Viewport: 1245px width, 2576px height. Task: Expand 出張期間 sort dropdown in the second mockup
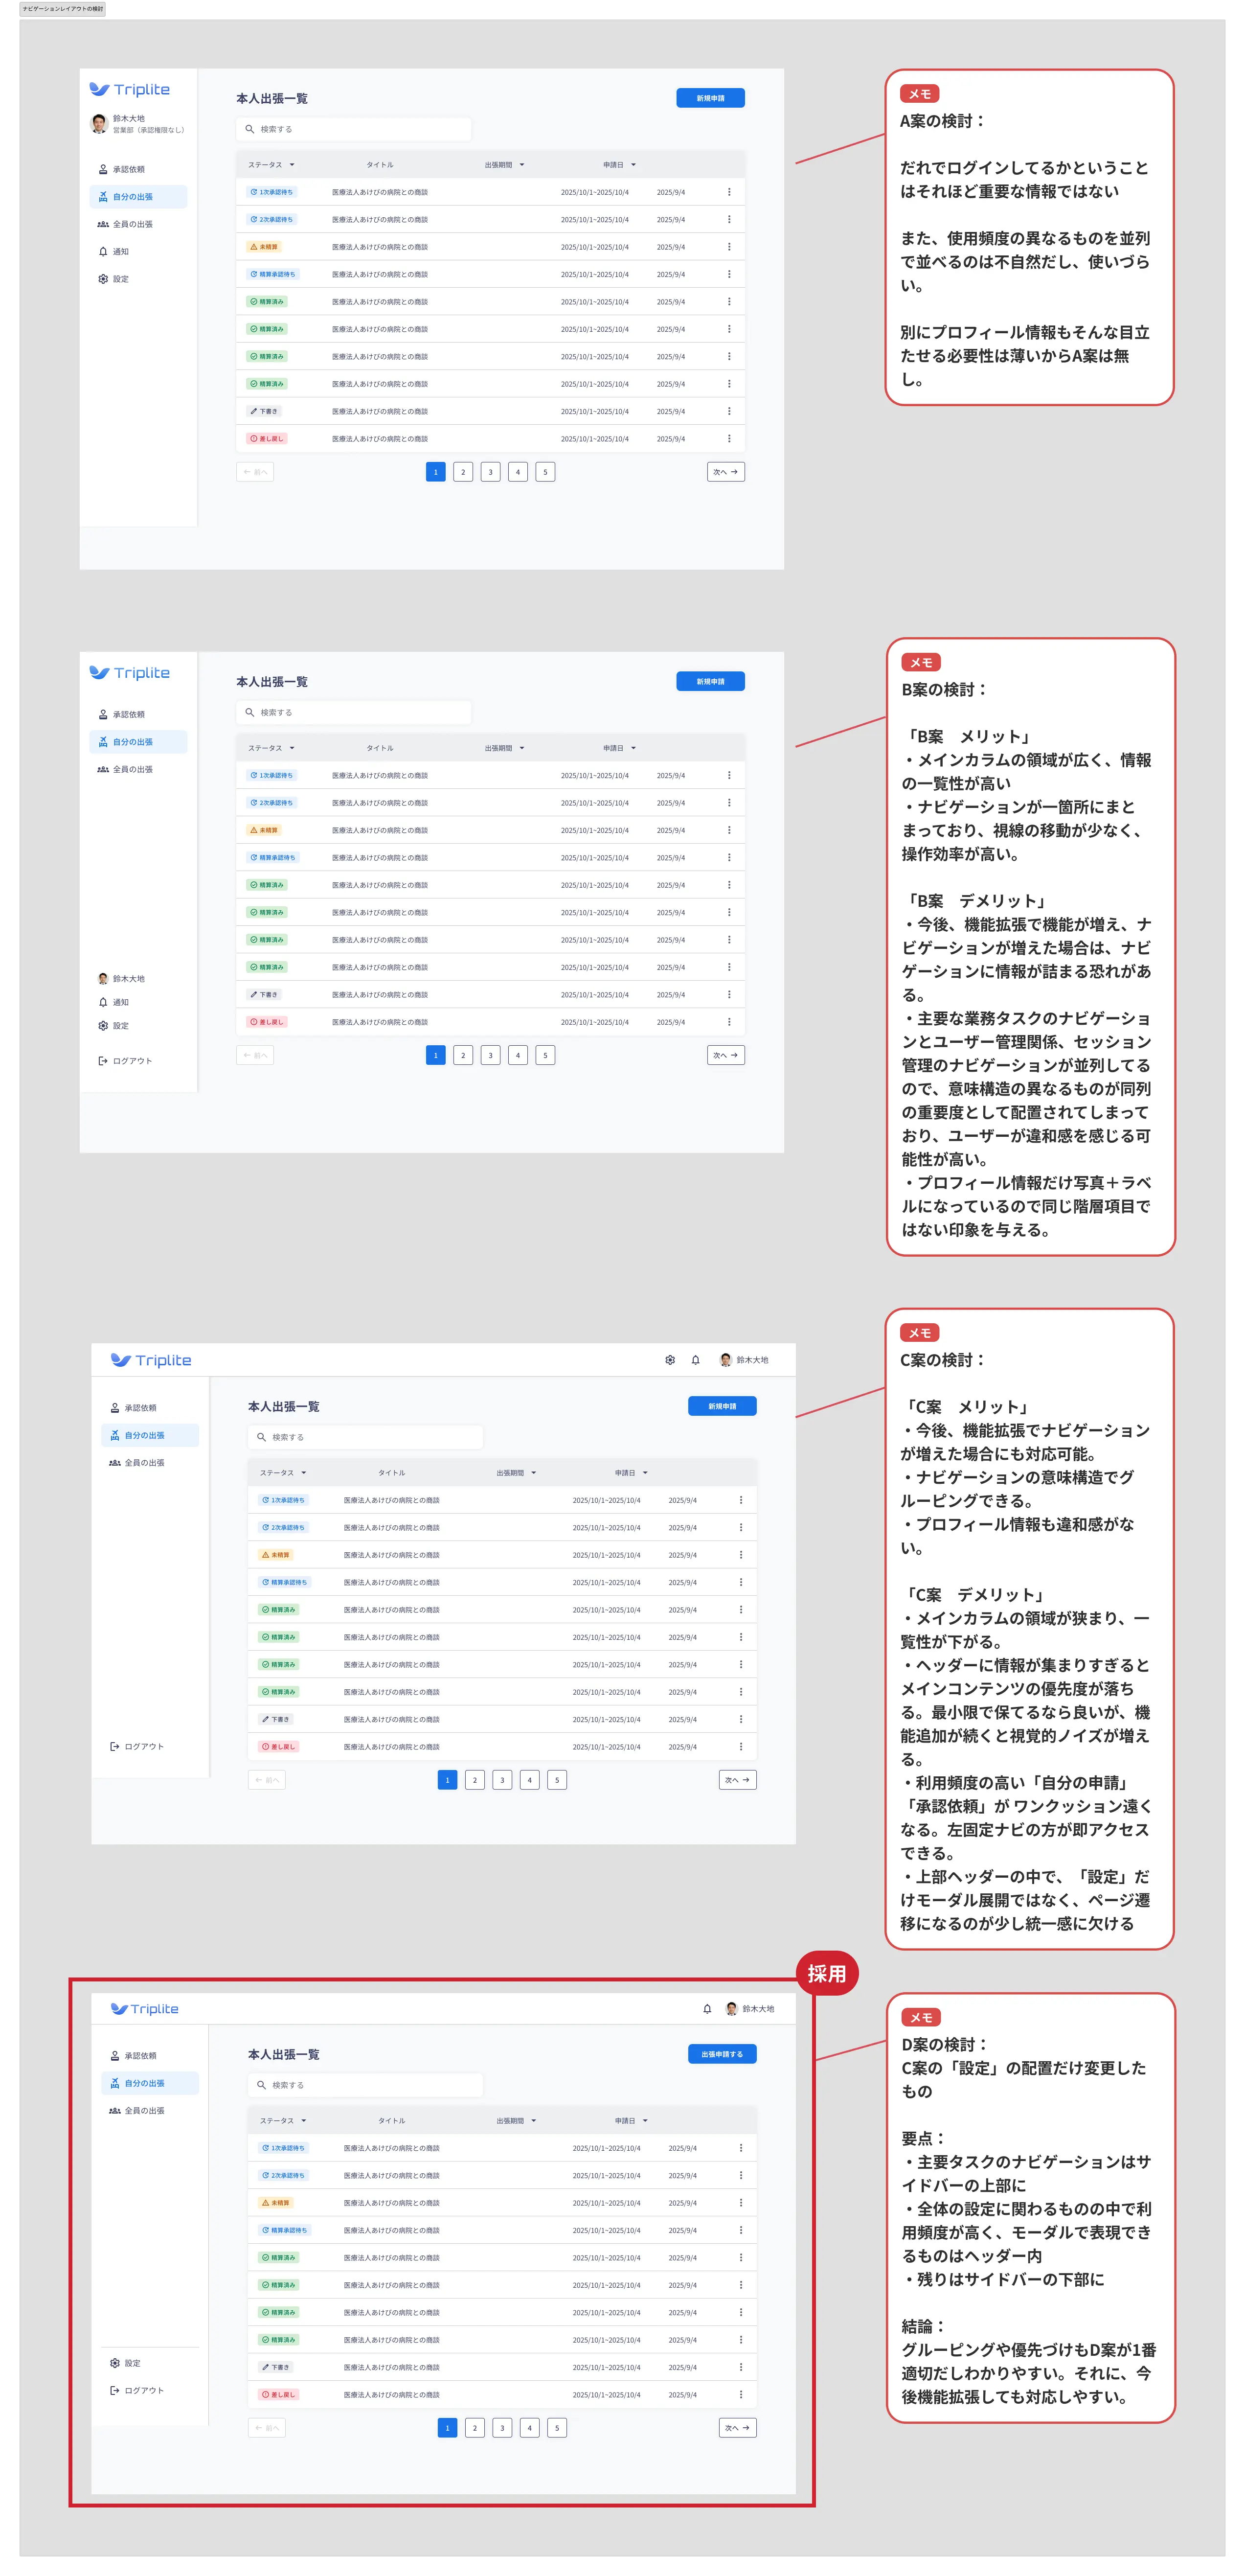pos(522,748)
